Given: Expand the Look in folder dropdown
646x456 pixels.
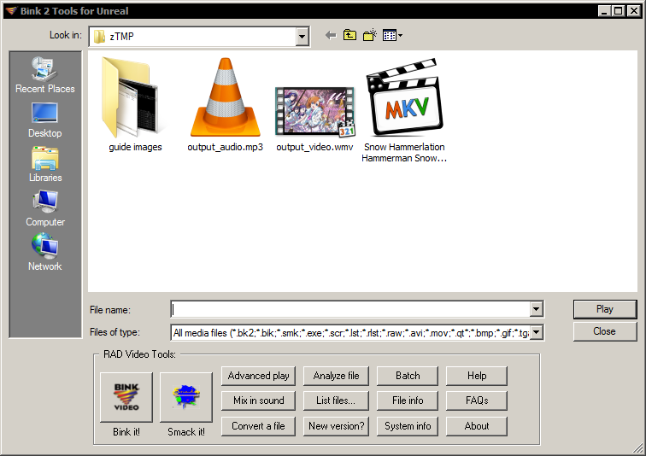Looking at the screenshot, I should [x=302, y=37].
